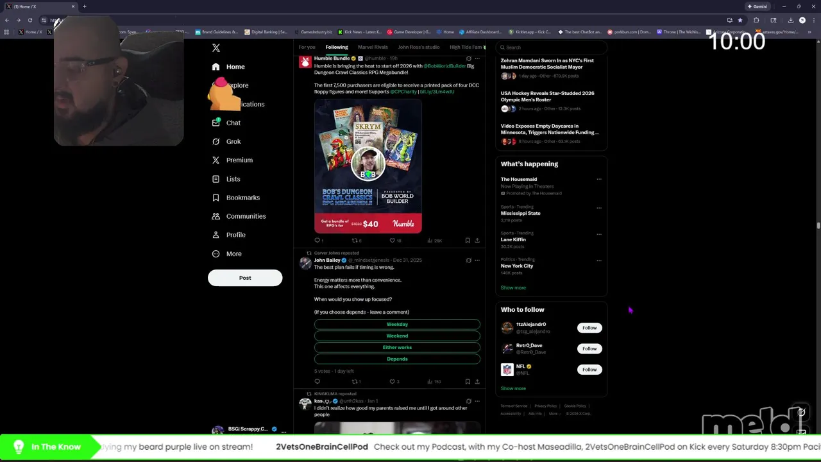Switch to the Following tab
821x462 pixels.
pyautogui.click(x=336, y=47)
